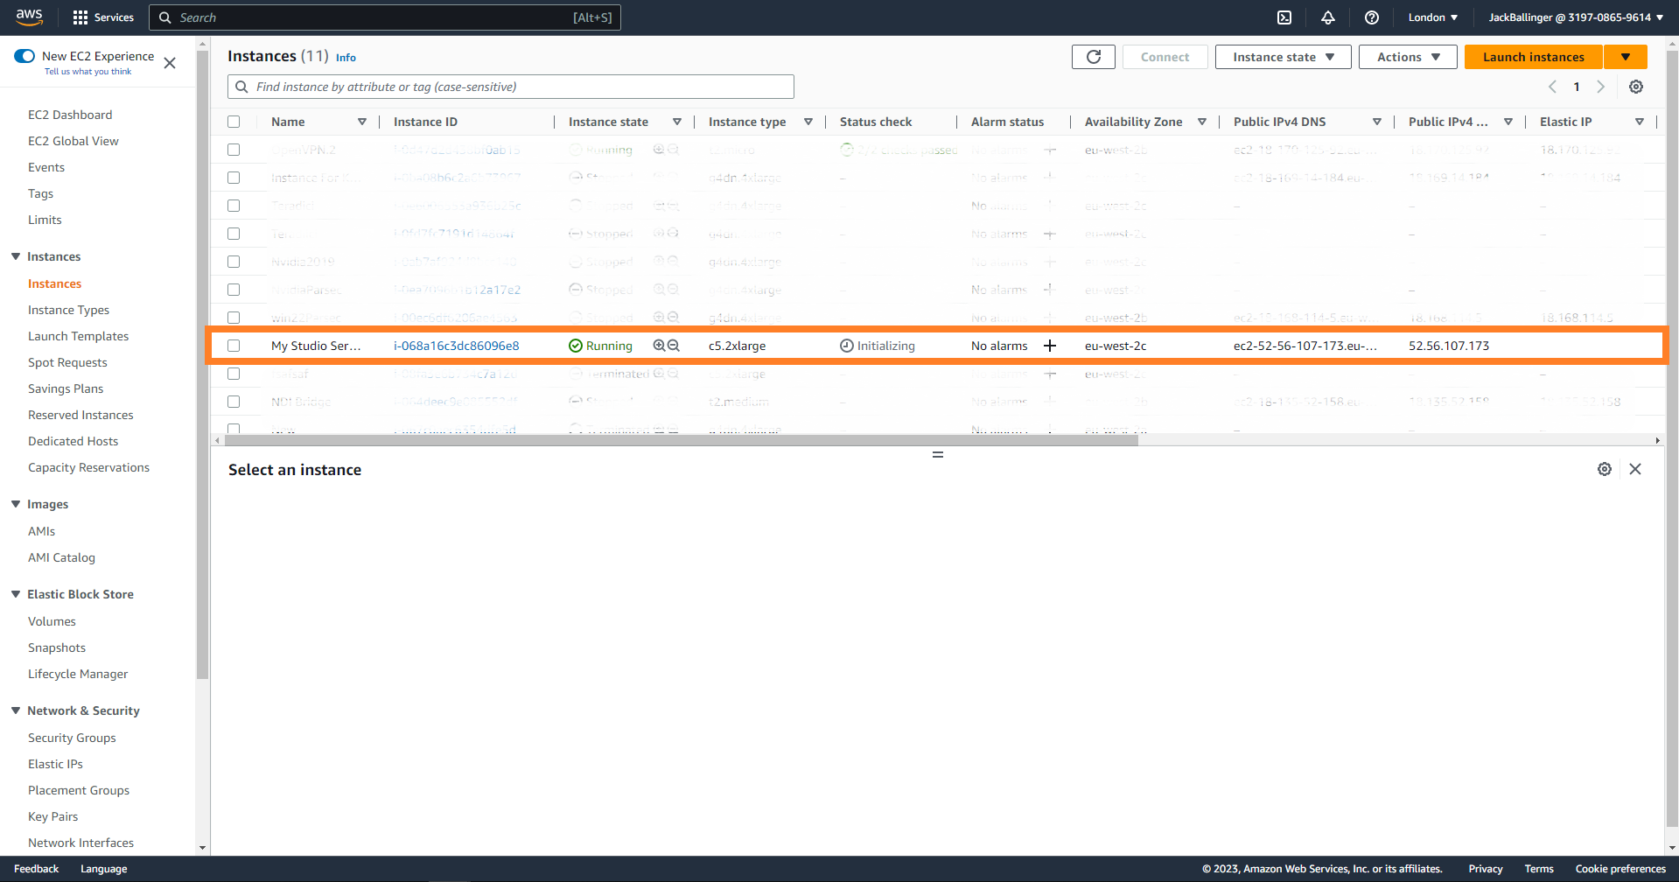Open the Services grid menu
The width and height of the screenshot is (1679, 882).
pos(103,17)
